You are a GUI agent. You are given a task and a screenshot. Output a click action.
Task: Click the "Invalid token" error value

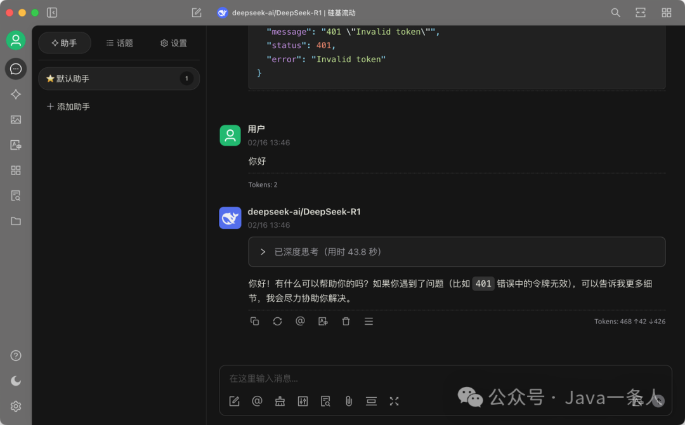pyautogui.click(x=348, y=60)
